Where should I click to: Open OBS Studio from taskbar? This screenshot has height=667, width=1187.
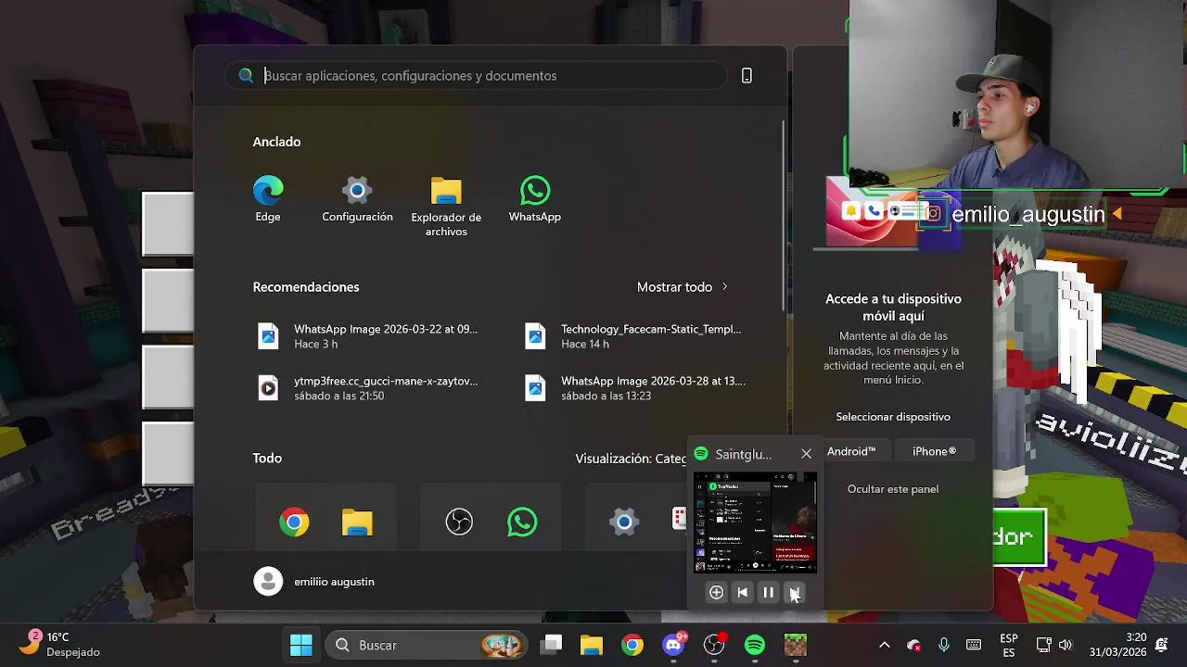(714, 645)
